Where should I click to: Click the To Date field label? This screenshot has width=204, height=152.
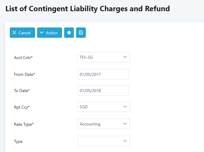22,91
